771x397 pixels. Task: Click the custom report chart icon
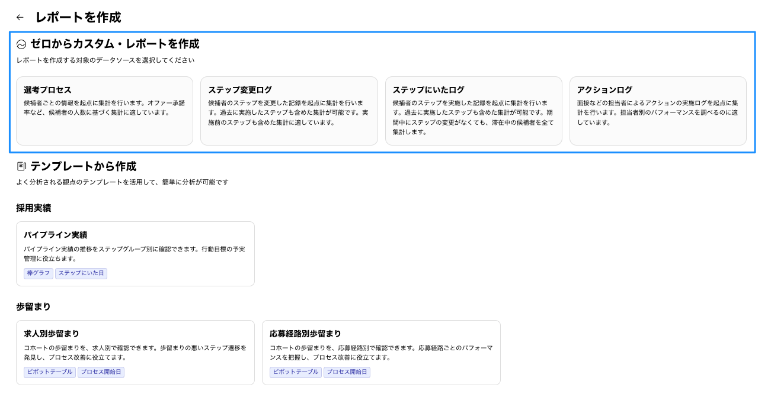[x=21, y=44]
